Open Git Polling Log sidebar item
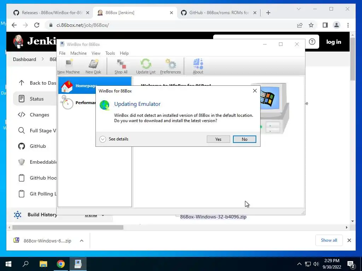Image resolution: width=362 pixels, height=271 pixels. [35, 194]
